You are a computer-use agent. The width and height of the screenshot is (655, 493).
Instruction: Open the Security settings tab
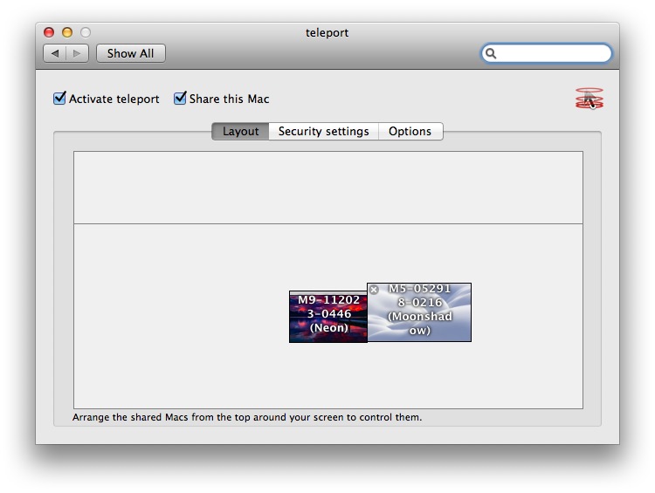tap(323, 131)
